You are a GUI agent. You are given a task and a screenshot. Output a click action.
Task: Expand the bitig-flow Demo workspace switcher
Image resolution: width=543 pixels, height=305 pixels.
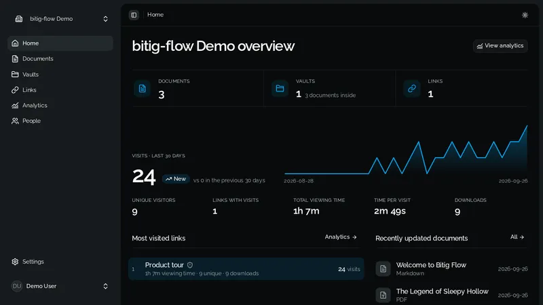[x=105, y=19]
